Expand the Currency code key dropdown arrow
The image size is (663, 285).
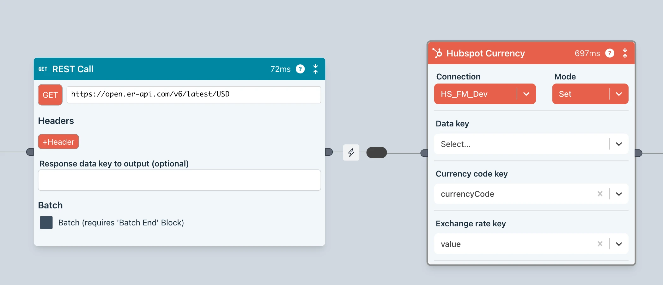pyautogui.click(x=618, y=194)
